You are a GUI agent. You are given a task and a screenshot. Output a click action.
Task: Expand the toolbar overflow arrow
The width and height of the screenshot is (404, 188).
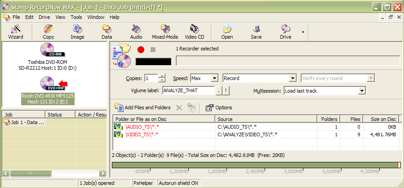(x=303, y=32)
